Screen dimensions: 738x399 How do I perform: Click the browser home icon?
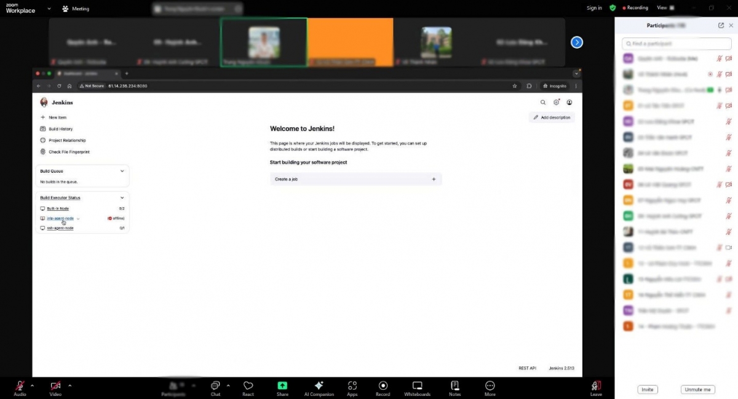[69, 86]
